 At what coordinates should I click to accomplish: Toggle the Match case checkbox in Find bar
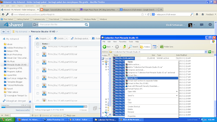click(x=65, y=115)
